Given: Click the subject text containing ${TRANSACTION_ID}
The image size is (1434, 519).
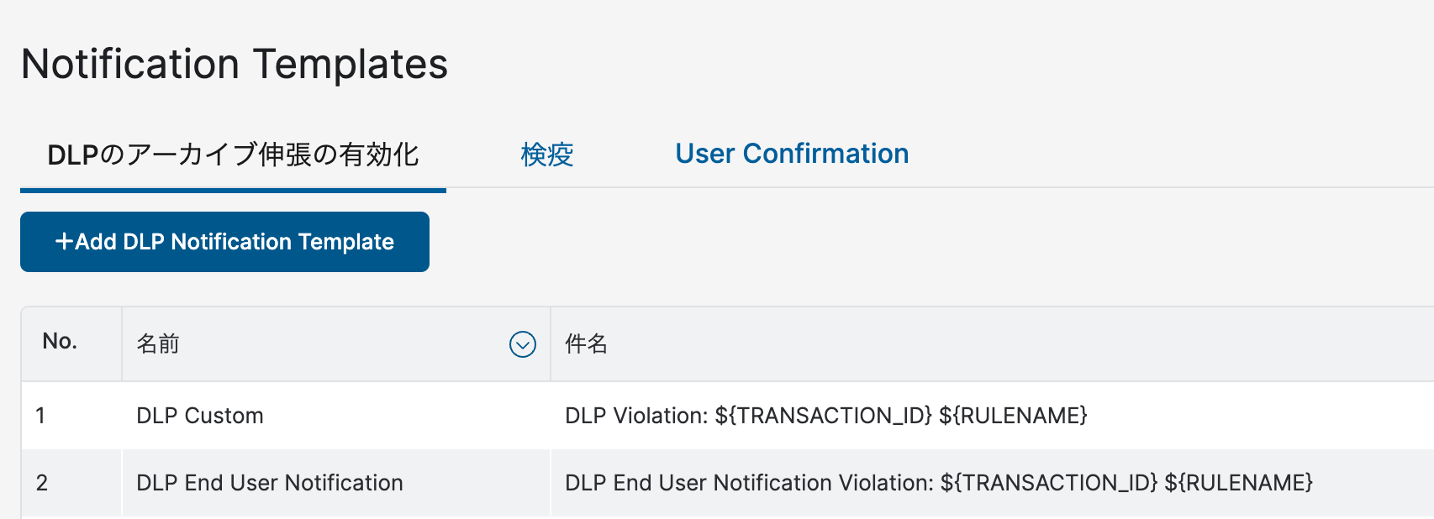Looking at the screenshot, I should click(x=825, y=415).
